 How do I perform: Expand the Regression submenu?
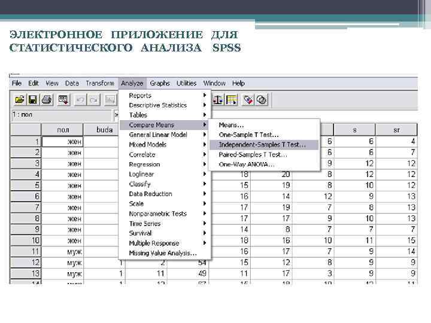(165, 164)
